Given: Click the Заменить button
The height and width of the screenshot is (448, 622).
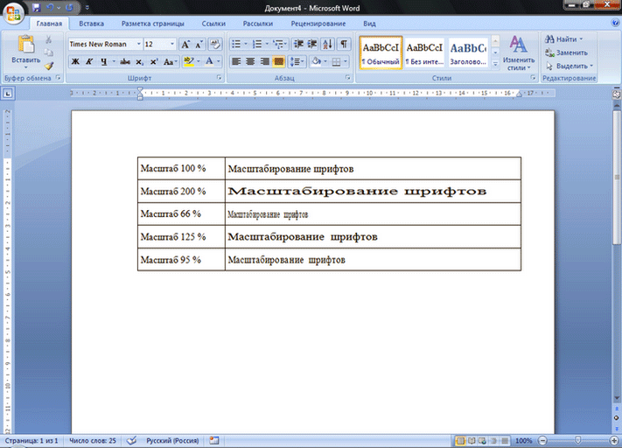Looking at the screenshot, I should 567,52.
